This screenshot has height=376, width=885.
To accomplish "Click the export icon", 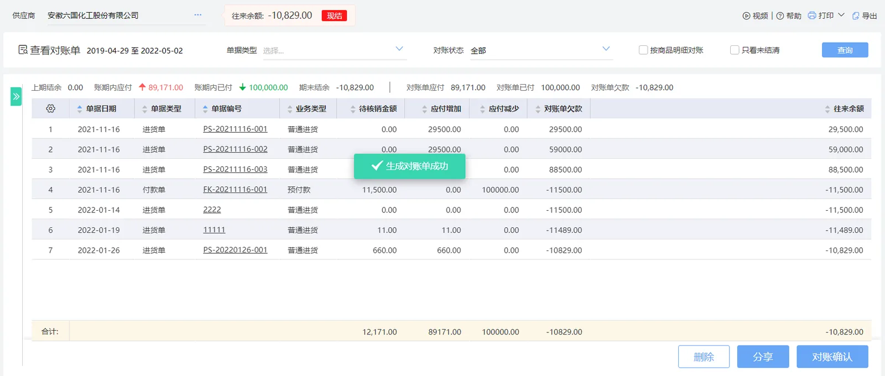I will (856, 16).
